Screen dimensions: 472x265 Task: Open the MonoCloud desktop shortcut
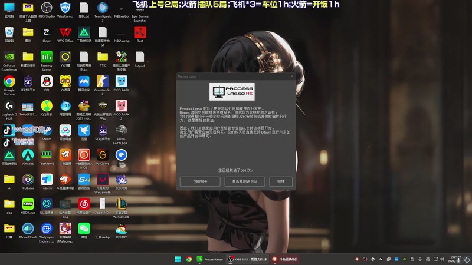pyautogui.click(x=28, y=231)
